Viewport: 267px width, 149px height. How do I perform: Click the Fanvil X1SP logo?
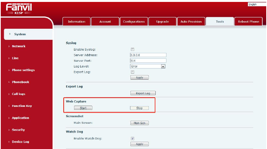pyautogui.click(x=19, y=9)
